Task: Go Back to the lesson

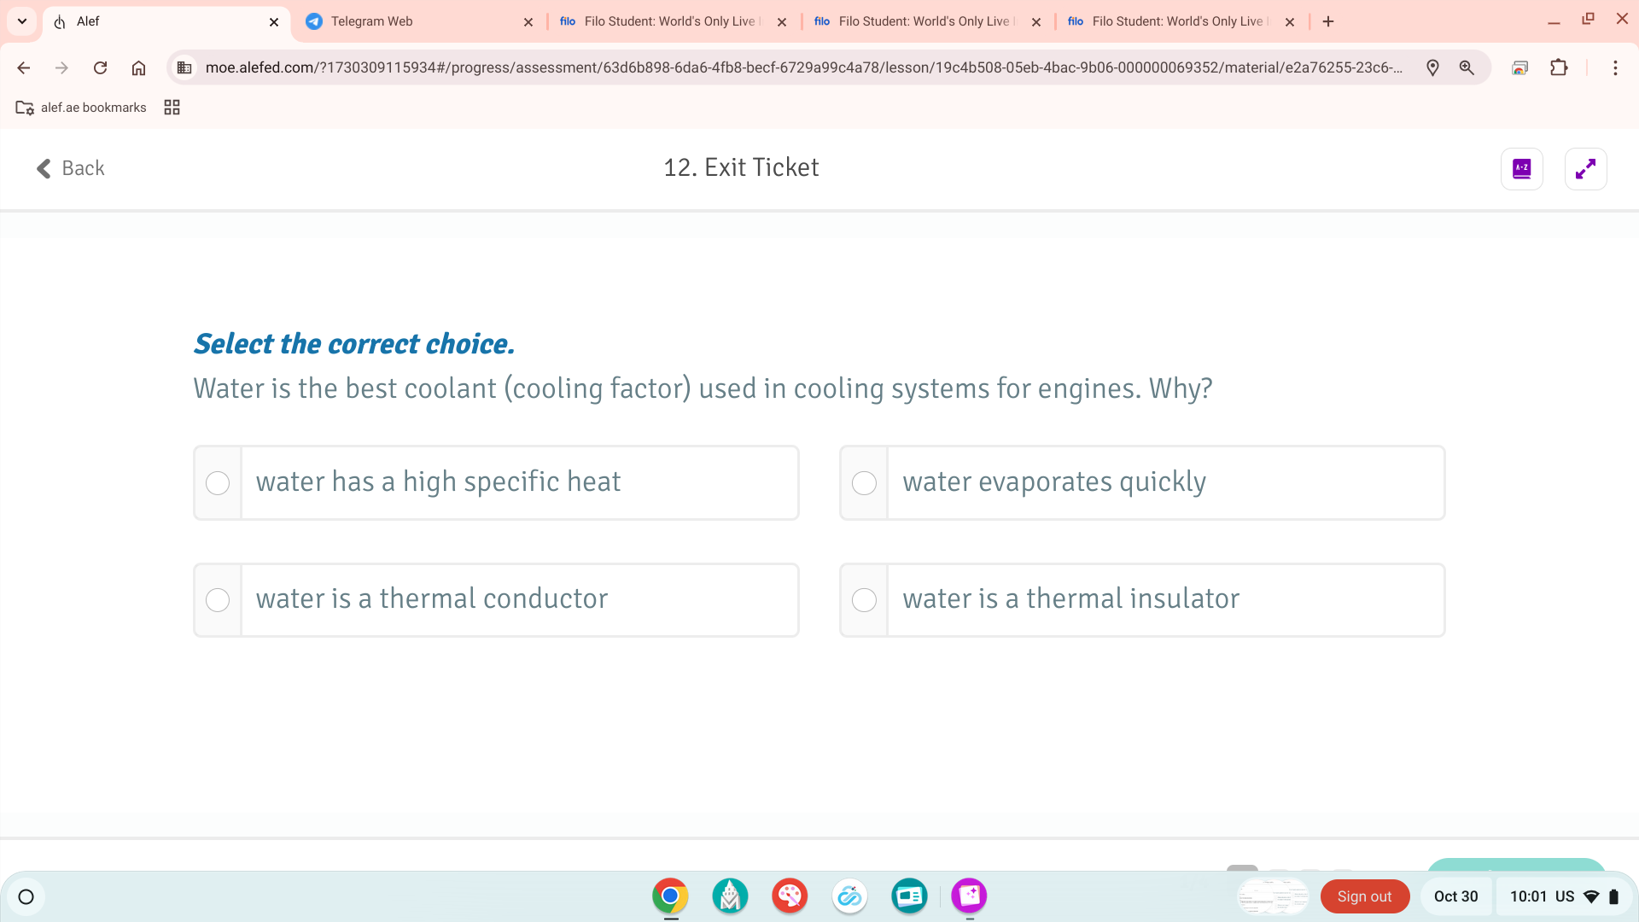Action: tap(71, 168)
